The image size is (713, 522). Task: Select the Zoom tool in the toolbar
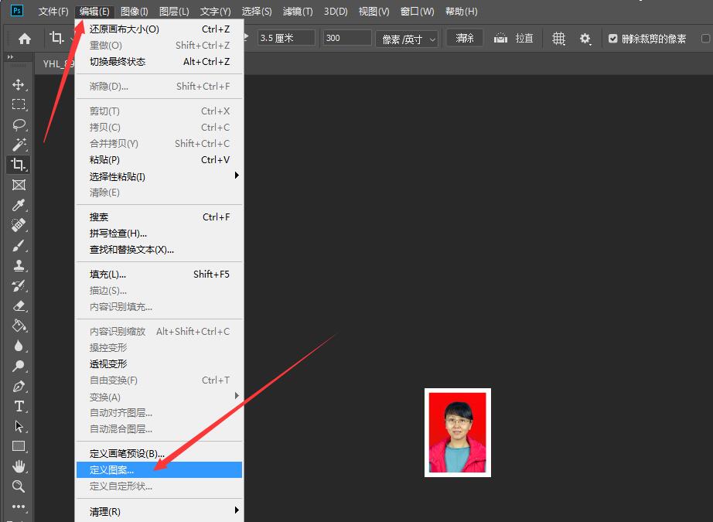click(19, 486)
